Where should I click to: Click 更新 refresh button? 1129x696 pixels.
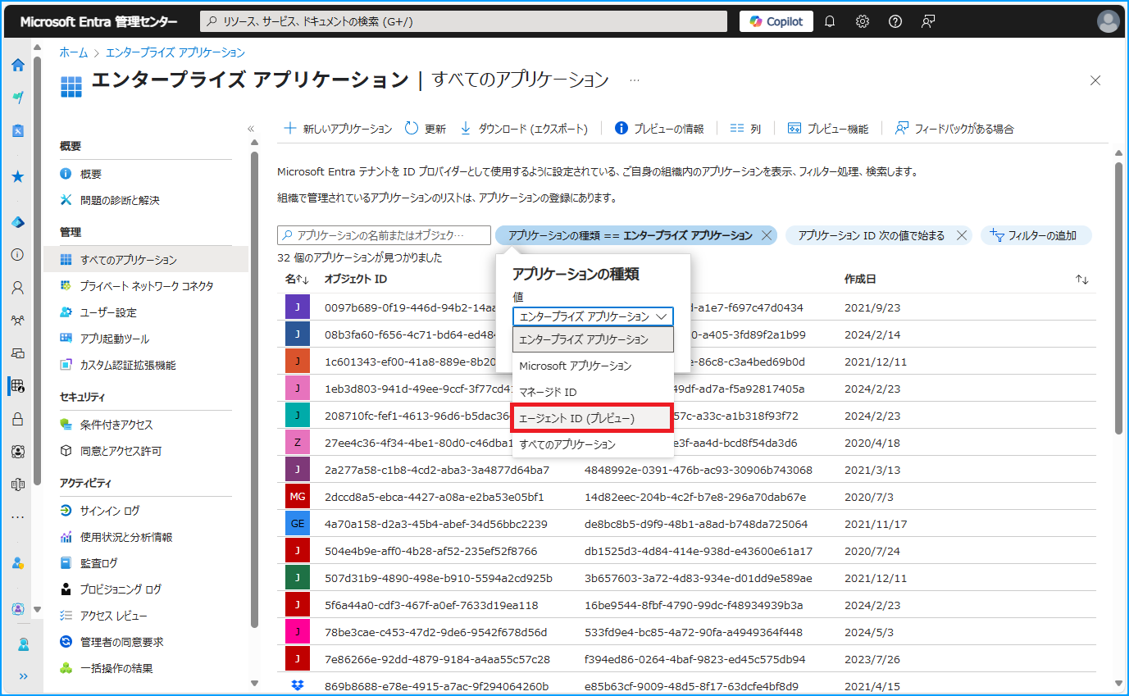tap(426, 129)
